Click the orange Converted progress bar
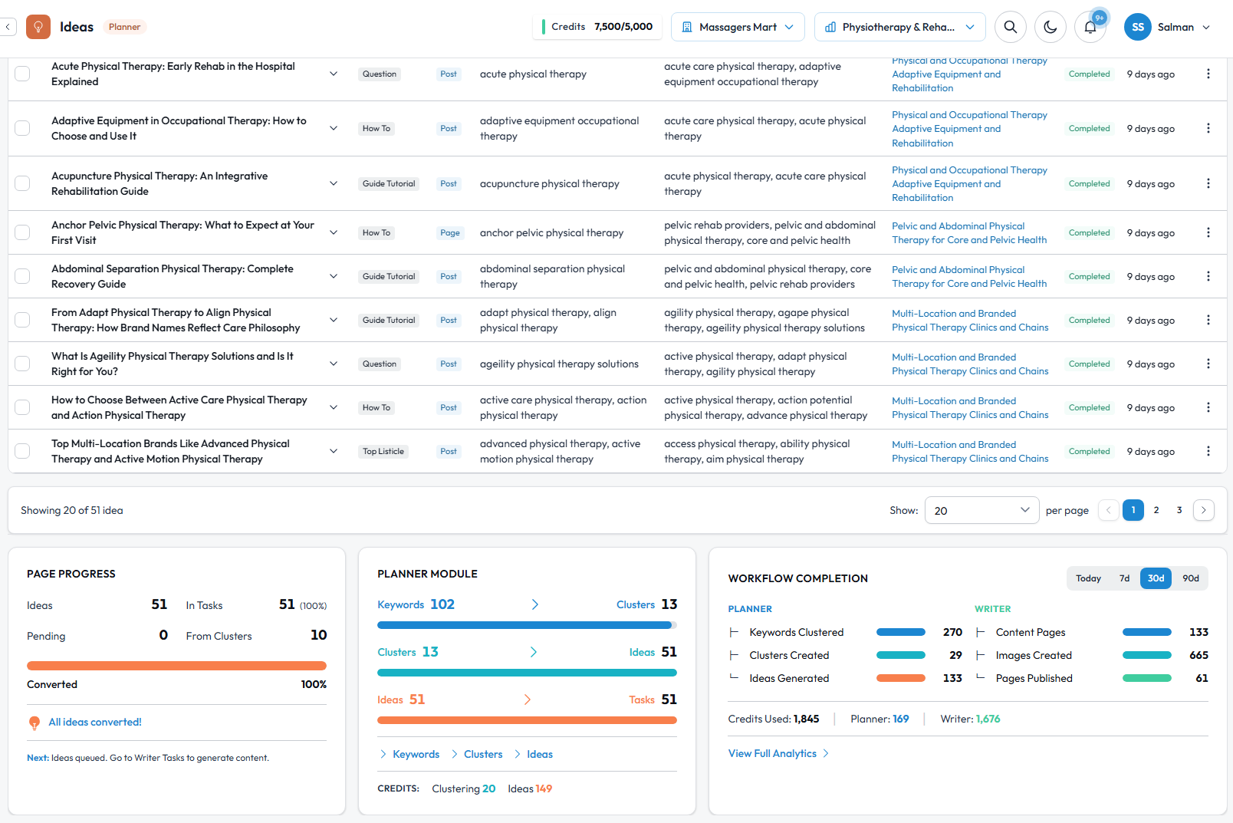The image size is (1233, 823). 176,666
